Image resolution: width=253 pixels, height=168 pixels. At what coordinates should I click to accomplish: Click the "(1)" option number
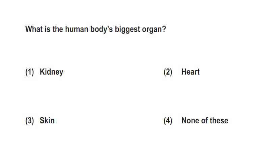(x=30, y=72)
